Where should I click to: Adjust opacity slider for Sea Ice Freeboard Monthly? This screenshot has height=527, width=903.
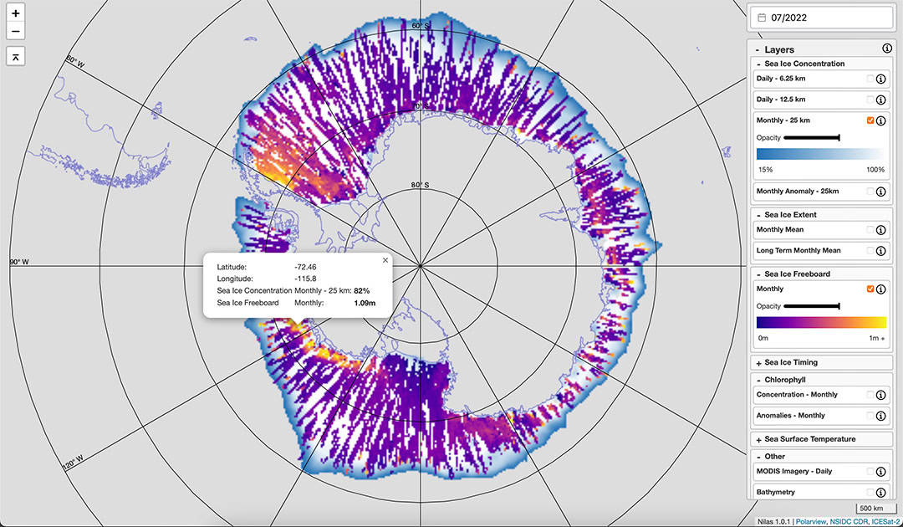(811, 306)
